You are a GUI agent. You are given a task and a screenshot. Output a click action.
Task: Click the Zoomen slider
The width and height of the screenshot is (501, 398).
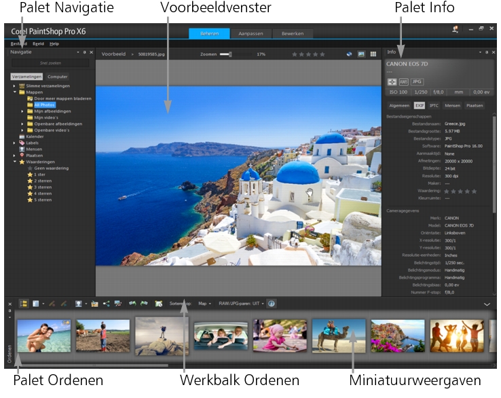[226, 53]
